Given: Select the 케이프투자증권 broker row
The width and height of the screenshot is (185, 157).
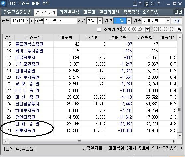Looking at the screenshot, I should [x=90, y=51].
